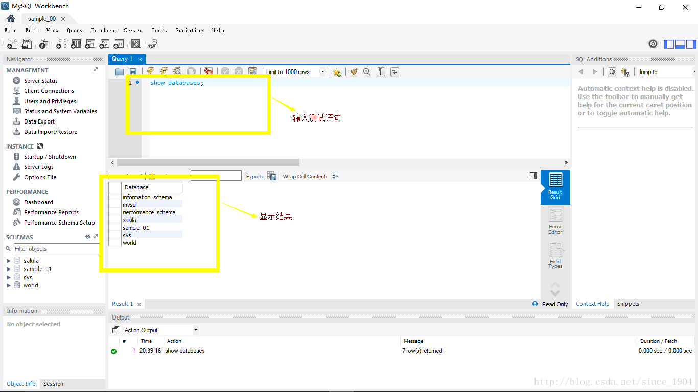Run Explain on current statement icon

click(177, 72)
